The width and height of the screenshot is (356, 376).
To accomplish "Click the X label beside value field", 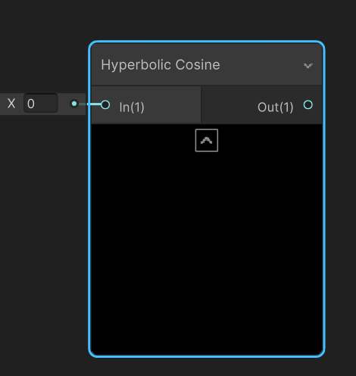I will click(11, 104).
